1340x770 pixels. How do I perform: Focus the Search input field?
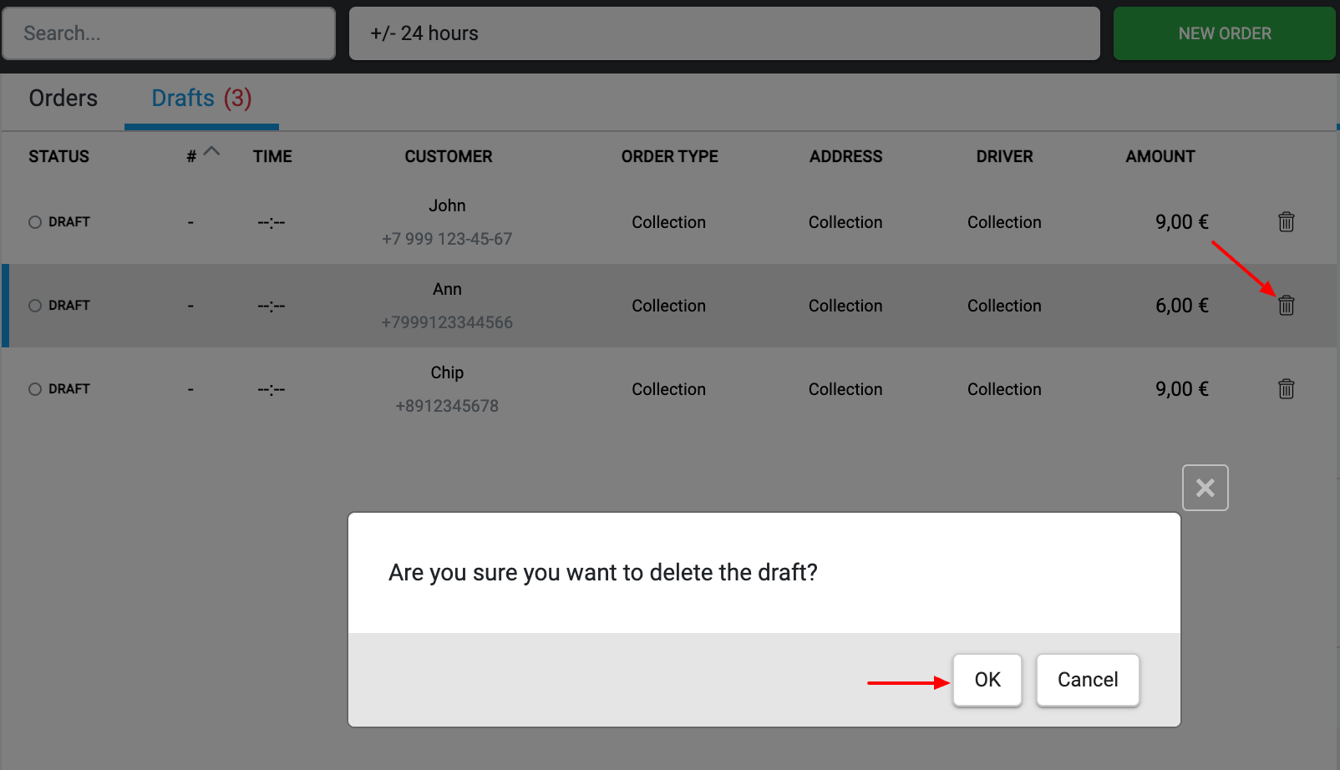tap(169, 33)
